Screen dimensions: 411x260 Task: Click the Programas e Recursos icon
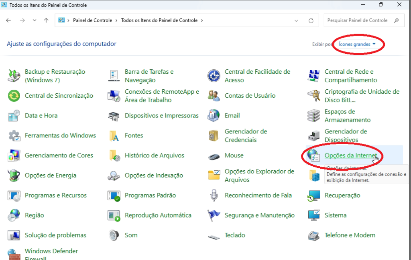(14, 196)
